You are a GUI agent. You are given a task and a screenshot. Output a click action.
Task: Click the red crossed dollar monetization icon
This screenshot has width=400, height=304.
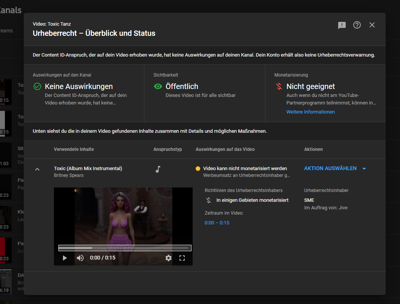(x=279, y=86)
